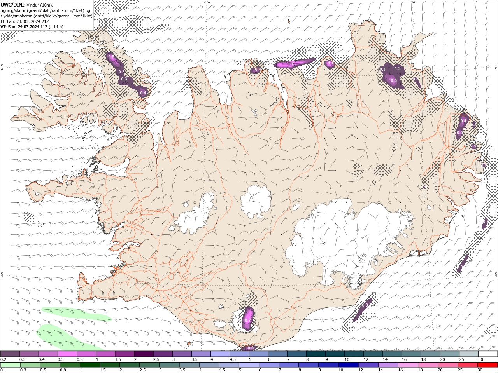Click the '64N' latitude label on the right edge
This screenshot has height=373, width=498.
point(496,275)
